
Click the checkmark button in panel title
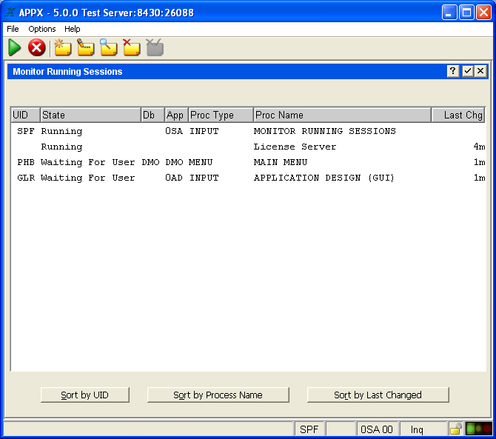[x=467, y=71]
